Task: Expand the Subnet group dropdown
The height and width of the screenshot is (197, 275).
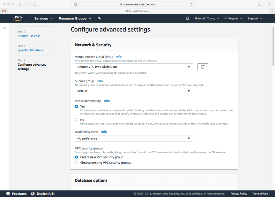Action: point(134,91)
